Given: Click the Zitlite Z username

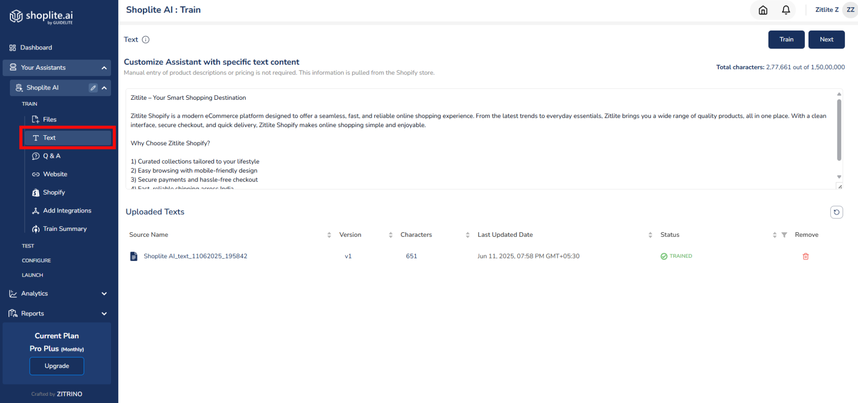Looking at the screenshot, I should point(827,10).
